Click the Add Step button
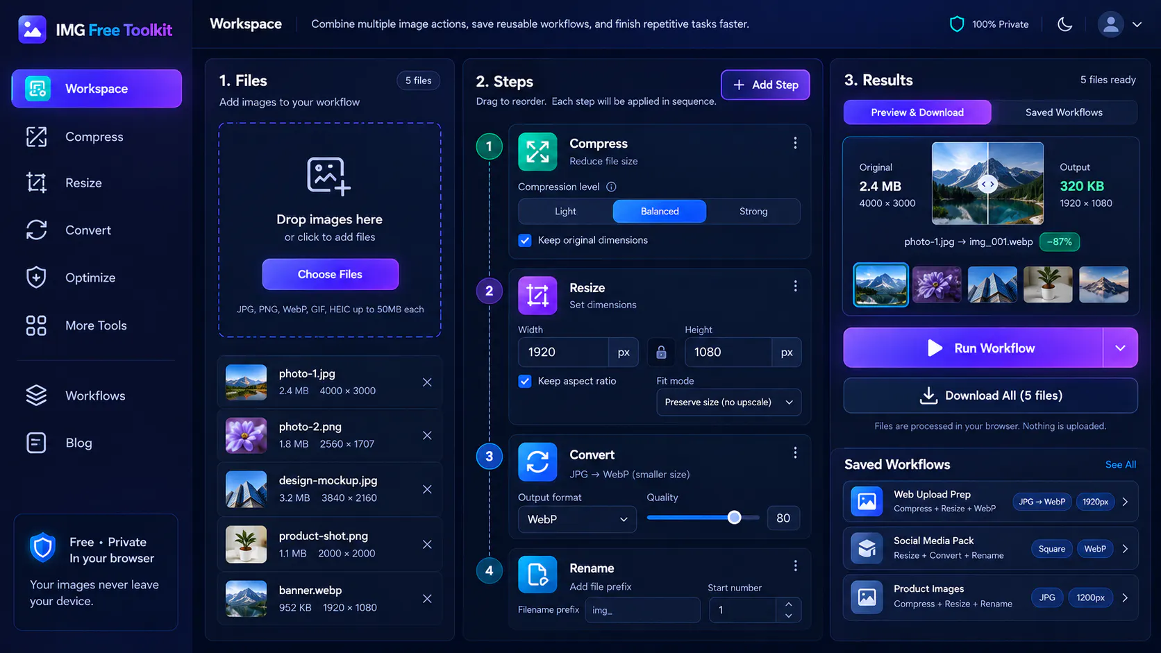 [x=765, y=85]
